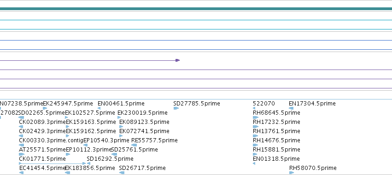Select the EK245947.5prime feature label

[x=68, y=104]
